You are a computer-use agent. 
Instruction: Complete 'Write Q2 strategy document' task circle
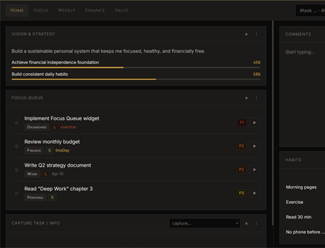point(17,170)
